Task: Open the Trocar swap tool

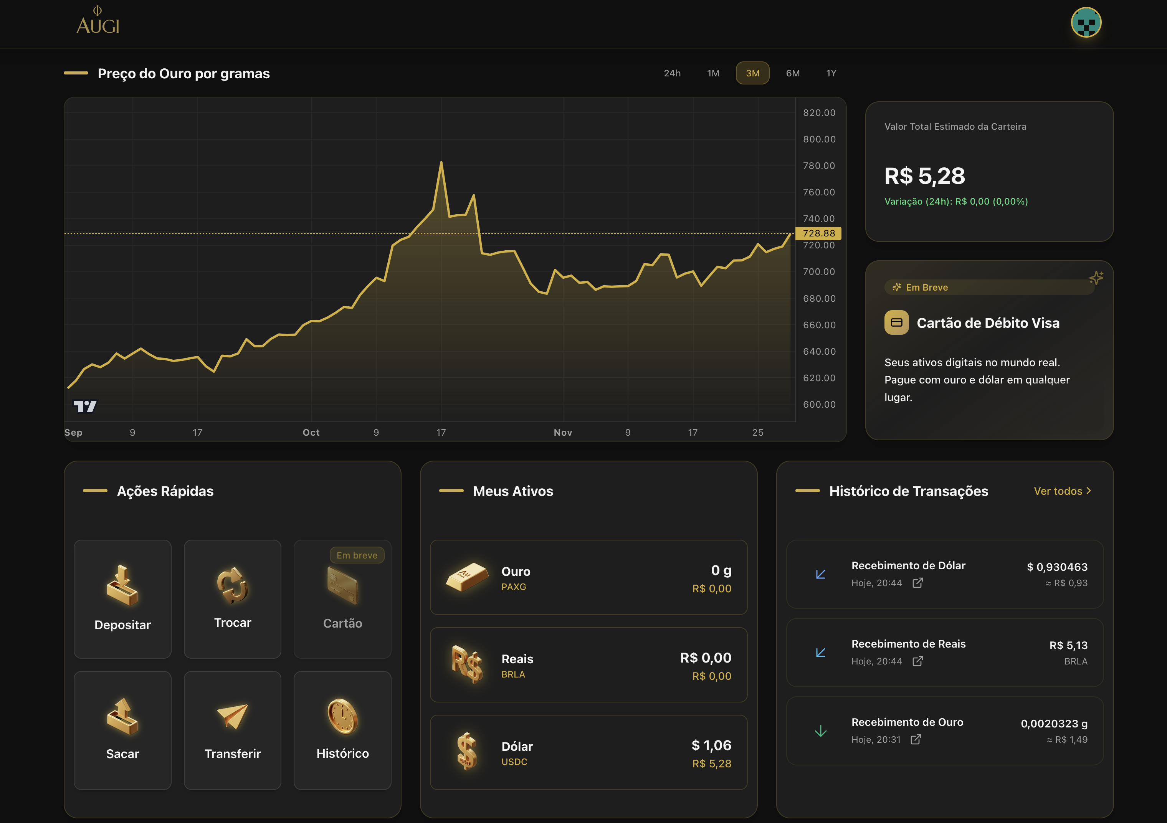Action: tap(232, 599)
